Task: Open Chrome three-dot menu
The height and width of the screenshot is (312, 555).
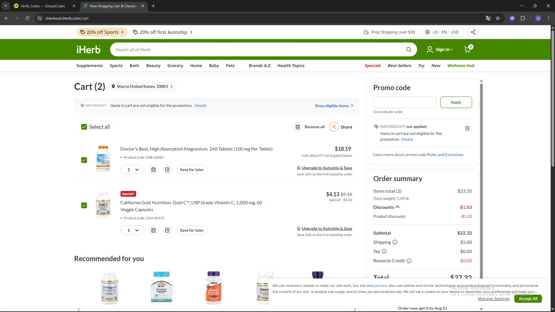Action: (x=548, y=18)
